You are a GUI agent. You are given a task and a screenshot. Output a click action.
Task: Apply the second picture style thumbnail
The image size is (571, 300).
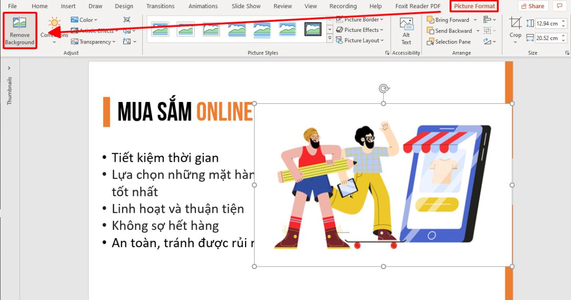[x=186, y=30]
